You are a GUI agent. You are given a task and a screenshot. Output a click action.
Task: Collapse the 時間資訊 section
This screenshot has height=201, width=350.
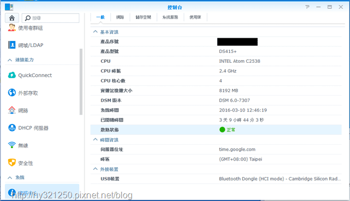[95, 139]
